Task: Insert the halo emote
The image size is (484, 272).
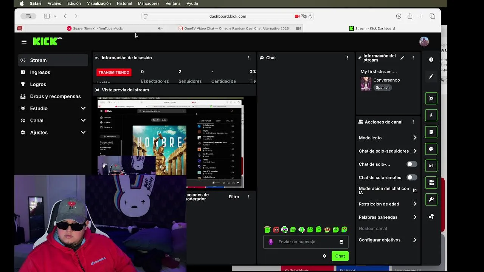Action: (267, 229)
